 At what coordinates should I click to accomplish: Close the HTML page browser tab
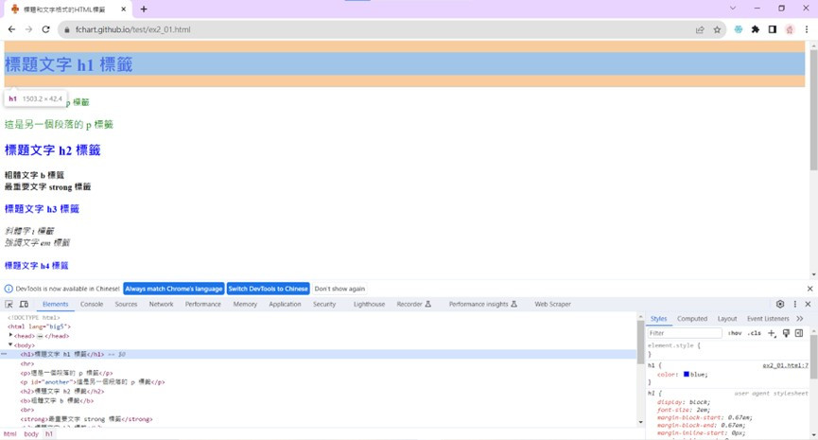click(124, 9)
